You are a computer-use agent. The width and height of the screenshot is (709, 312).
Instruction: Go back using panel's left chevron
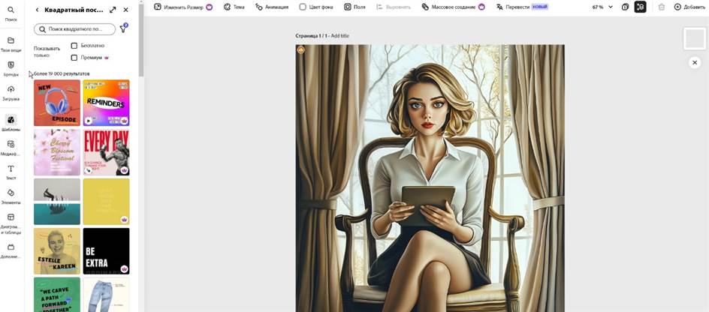coord(38,10)
